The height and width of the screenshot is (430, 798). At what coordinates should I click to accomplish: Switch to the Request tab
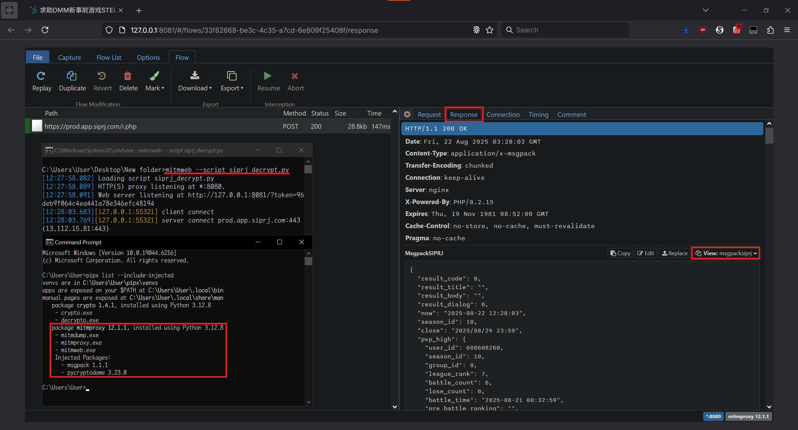click(429, 115)
